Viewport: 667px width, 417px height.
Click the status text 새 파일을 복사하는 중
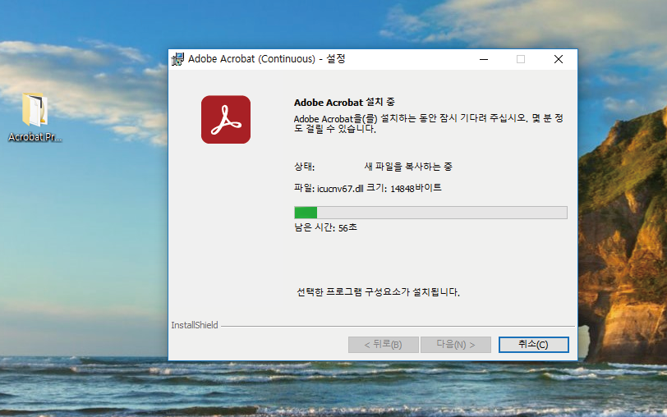408,166
